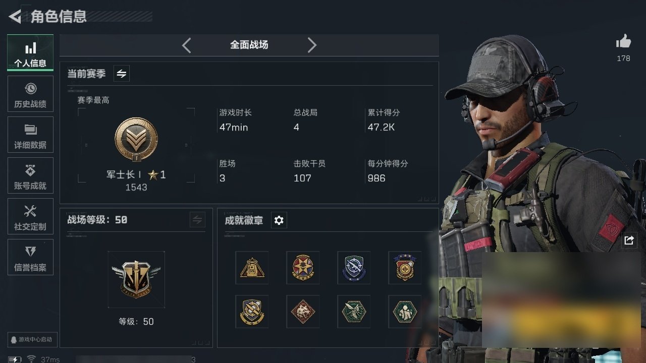This screenshot has width=646, height=363.
Task: Toggle the 当前赛季 season swap button
Action: coord(121,74)
